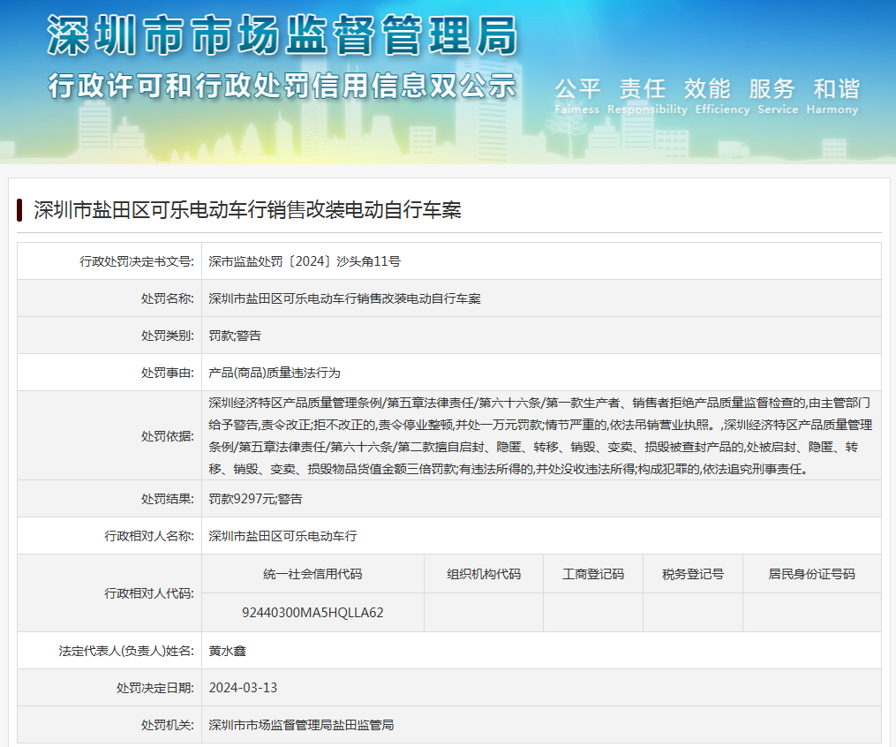The image size is (896, 747).
Task: Click the 处罚依据 label
Action: tap(168, 436)
